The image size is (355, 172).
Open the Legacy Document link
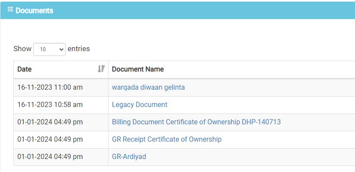point(140,104)
